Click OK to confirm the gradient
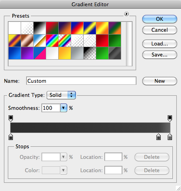This screenshot has height=191, width=181. pos(159,19)
